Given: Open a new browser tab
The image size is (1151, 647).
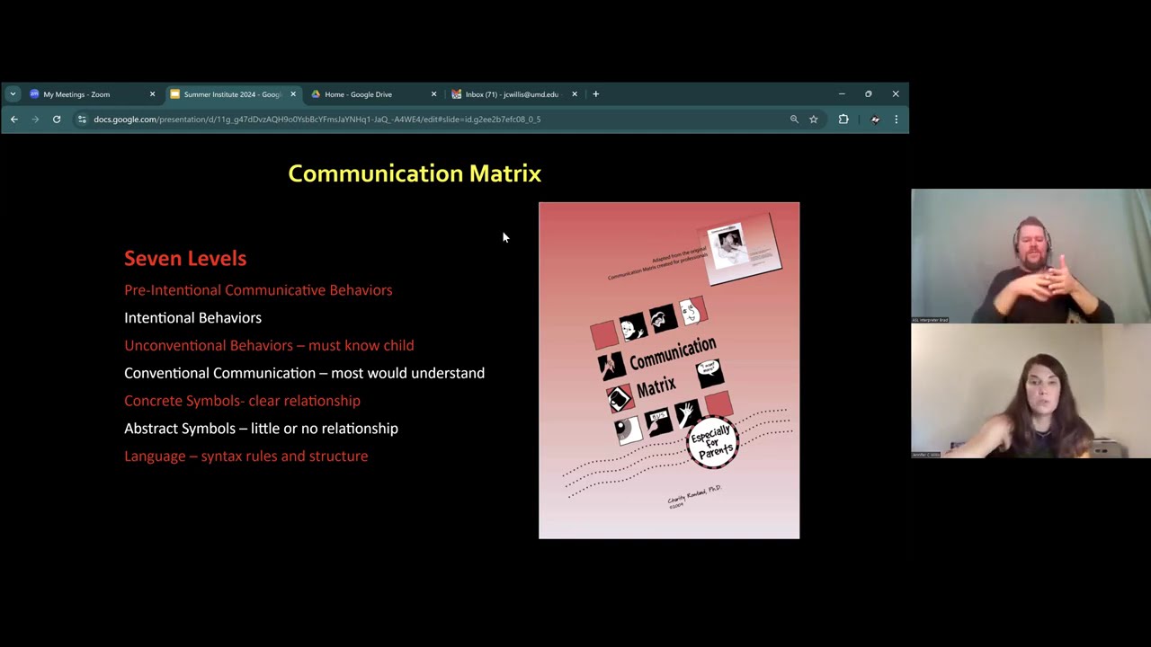Looking at the screenshot, I should 595,93.
